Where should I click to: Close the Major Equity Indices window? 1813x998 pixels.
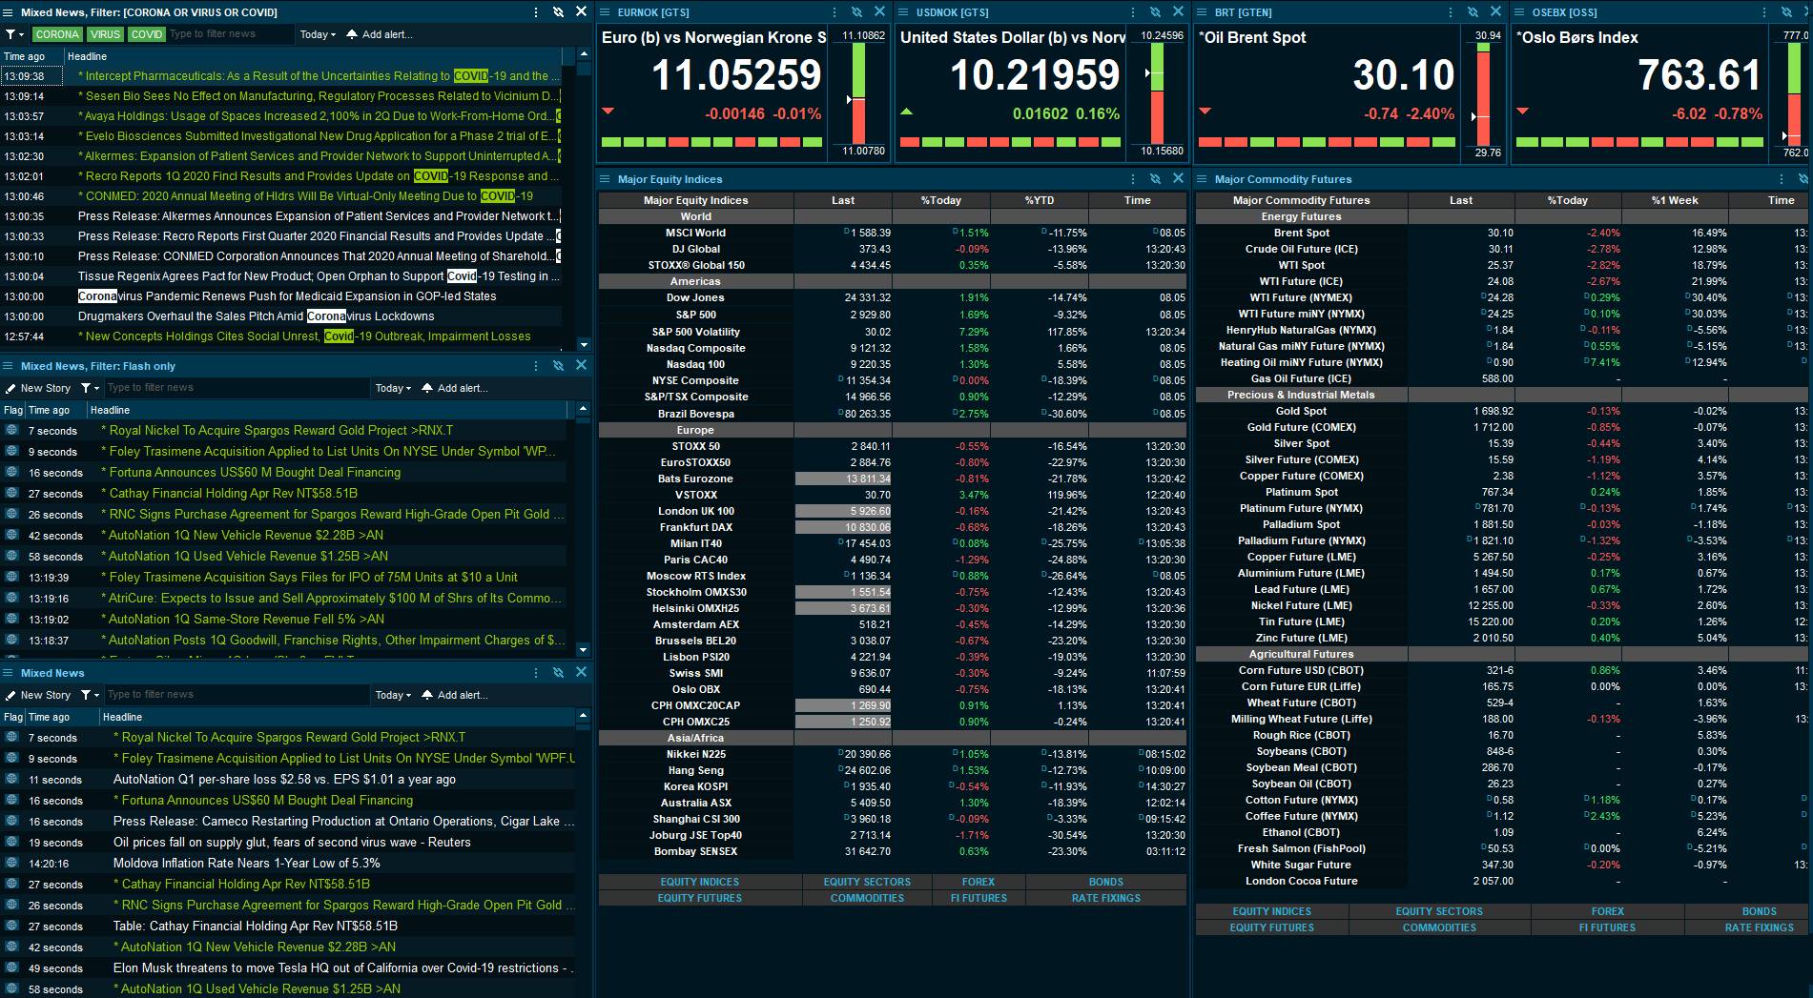coord(1179,178)
